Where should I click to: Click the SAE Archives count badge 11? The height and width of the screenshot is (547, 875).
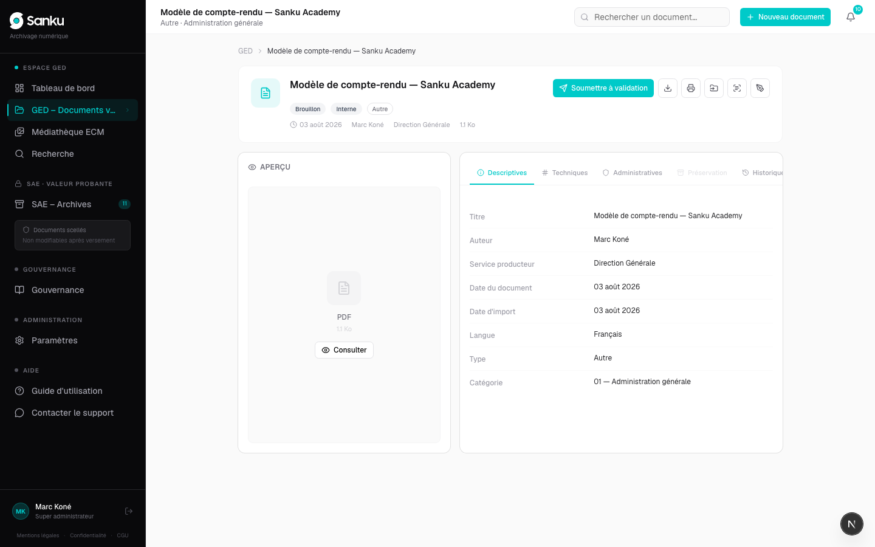pos(125,204)
